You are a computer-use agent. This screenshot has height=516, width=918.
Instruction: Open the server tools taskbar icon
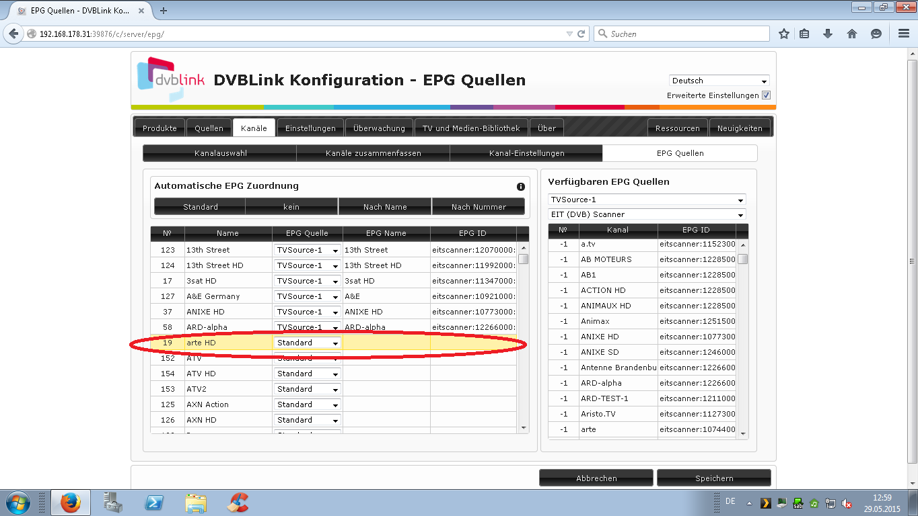tap(112, 503)
